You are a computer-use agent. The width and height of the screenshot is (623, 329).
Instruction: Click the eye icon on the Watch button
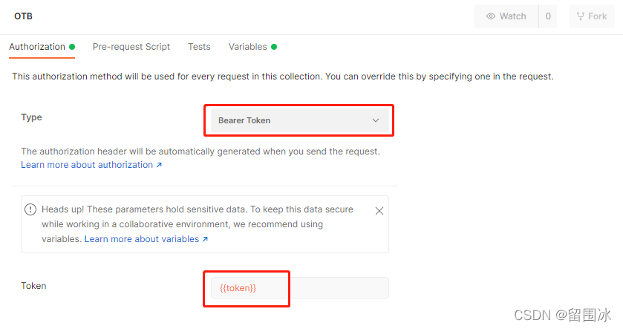coord(491,16)
